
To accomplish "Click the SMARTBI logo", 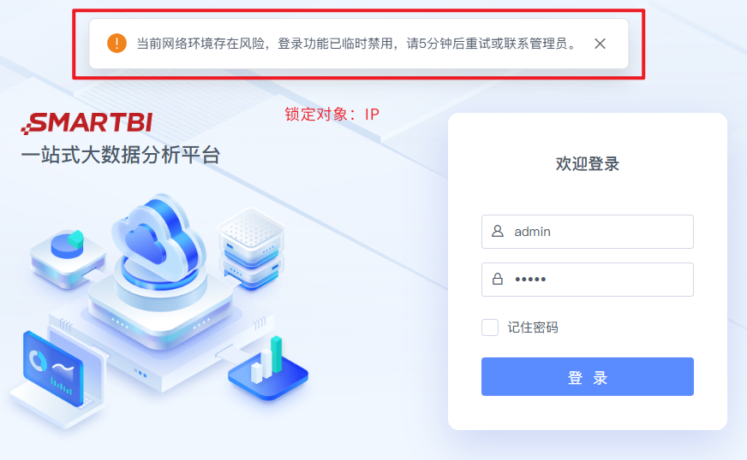I will [x=87, y=123].
